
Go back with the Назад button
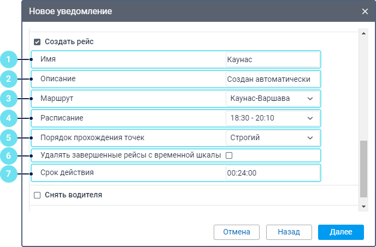(x=289, y=232)
